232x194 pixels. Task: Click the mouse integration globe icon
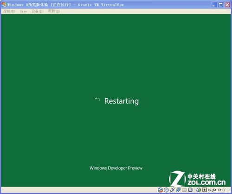pyautogui.click(x=199, y=190)
